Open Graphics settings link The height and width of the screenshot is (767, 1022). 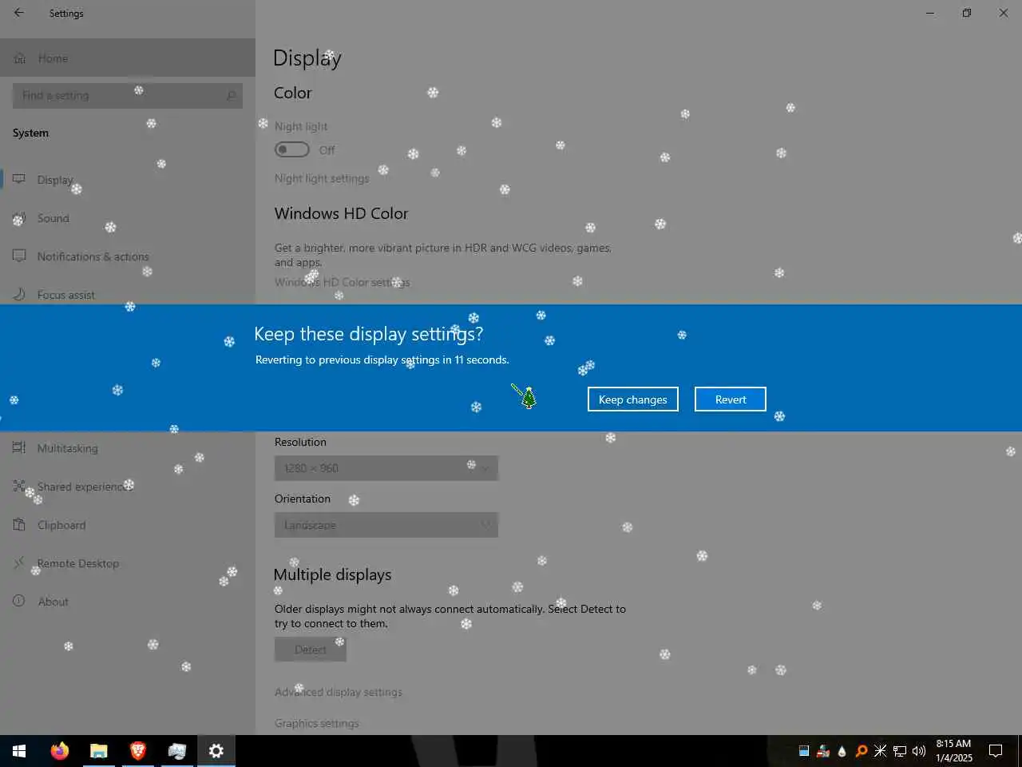(x=317, y=723)
